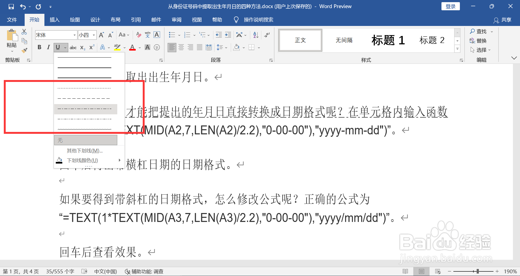Switch to 布局 tab

click(x=115, y=20)
